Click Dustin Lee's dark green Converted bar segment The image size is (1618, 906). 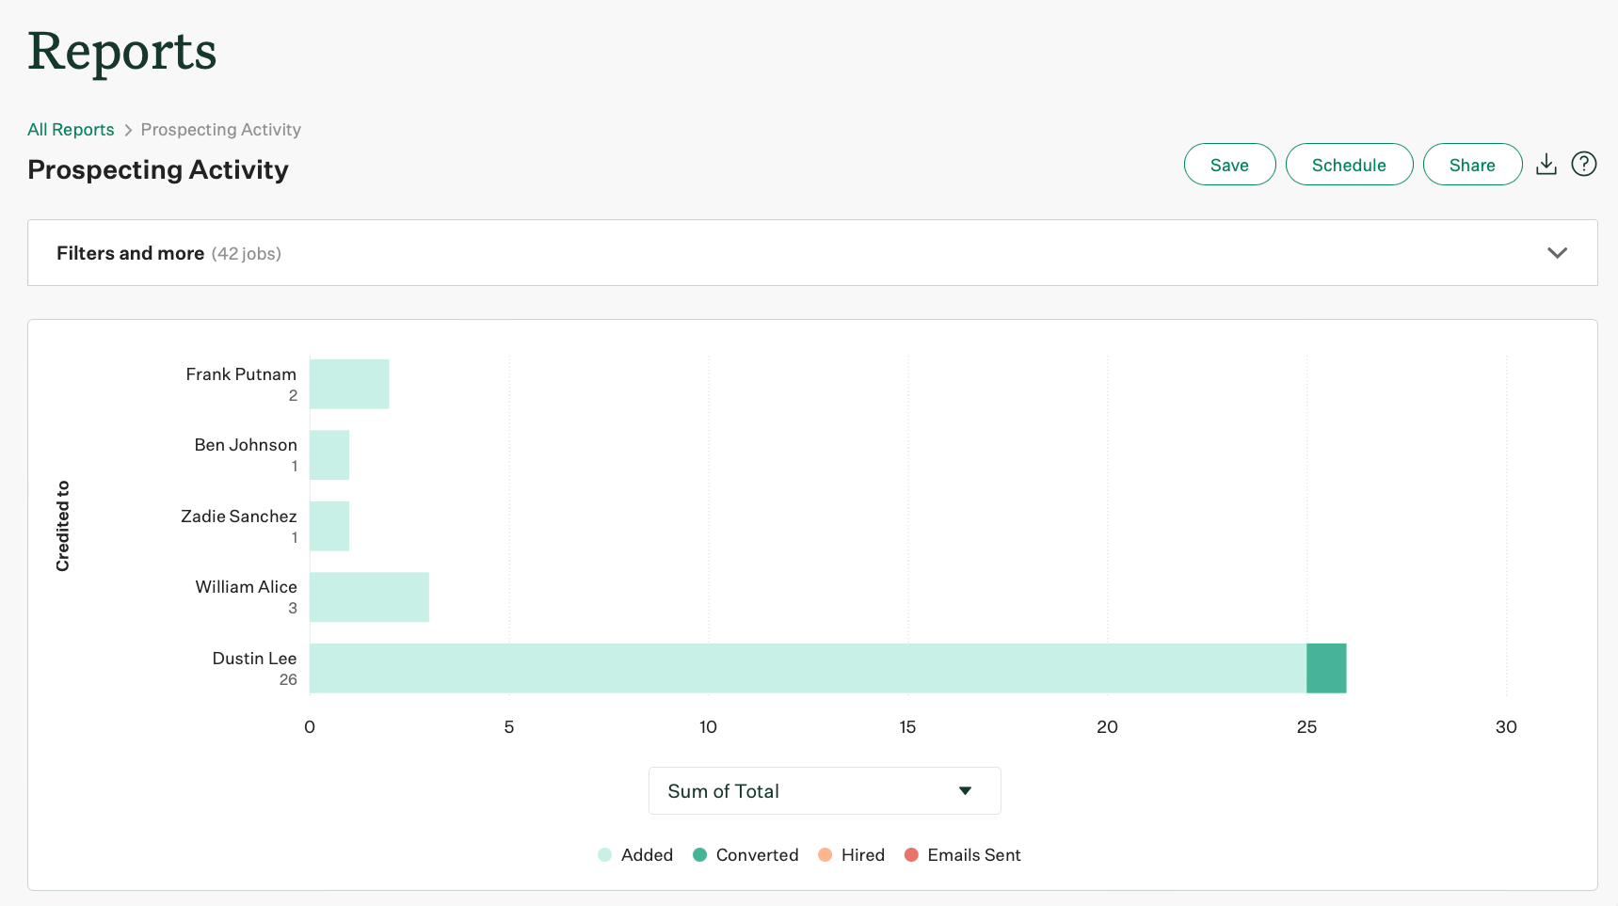(1325, 668)
